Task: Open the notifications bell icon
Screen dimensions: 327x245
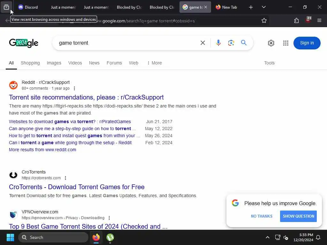Action: pyautogui.click(x=318, y=237)
